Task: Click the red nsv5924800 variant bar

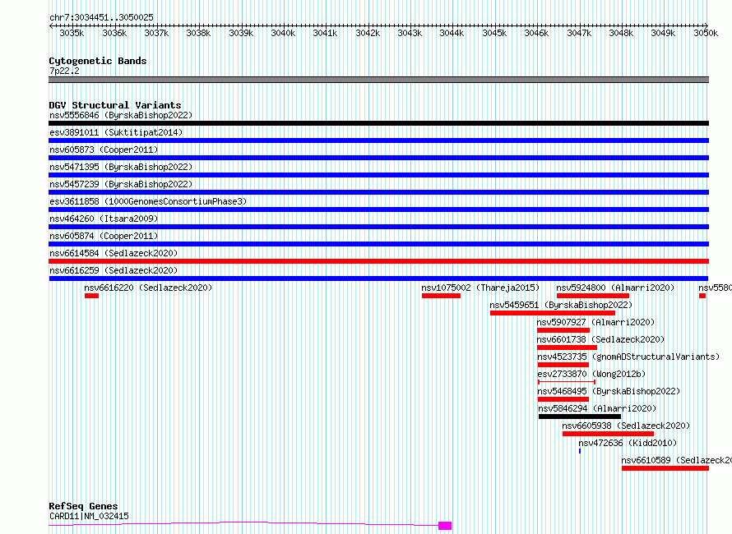Action: (593, 296)
